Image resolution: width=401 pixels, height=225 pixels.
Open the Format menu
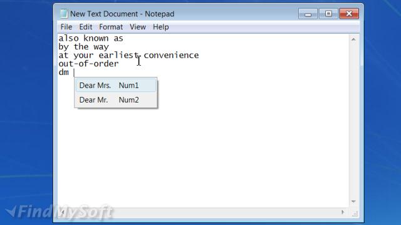111,27
